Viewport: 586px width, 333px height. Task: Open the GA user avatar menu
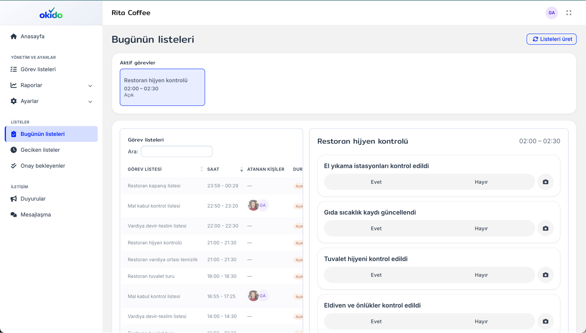coord(552,13)
